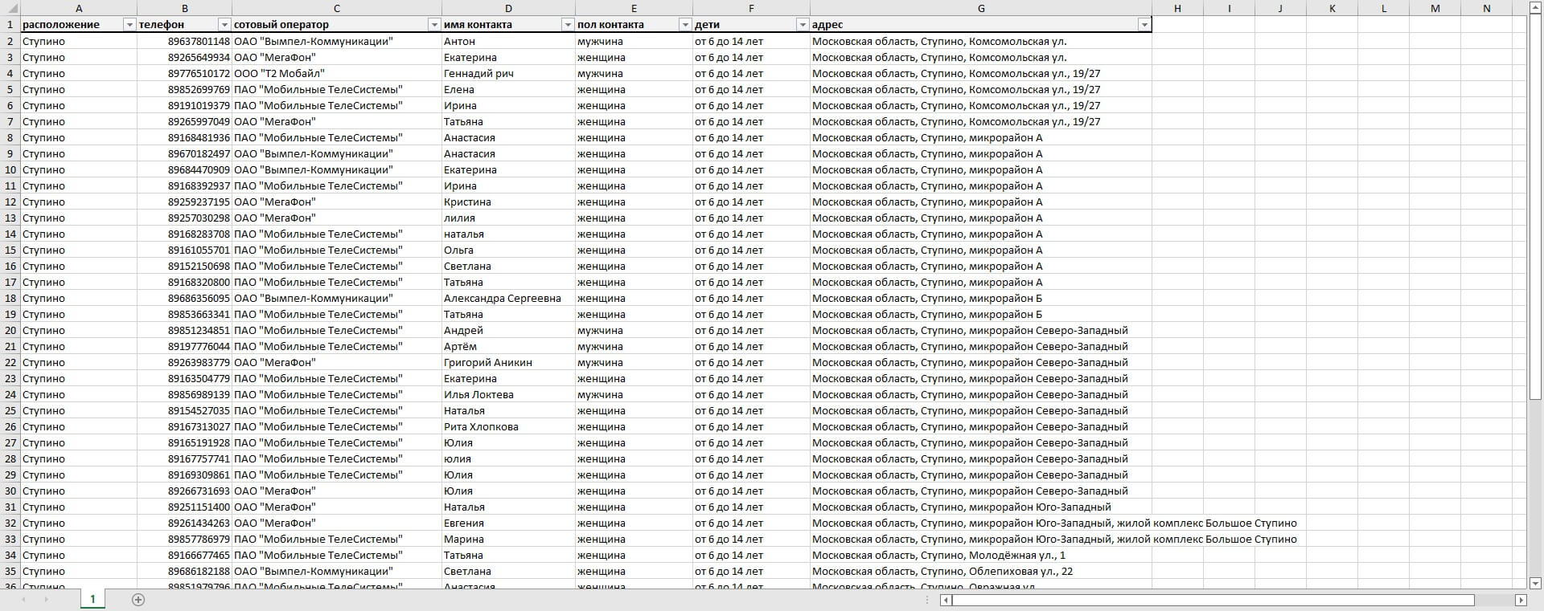This screenshot has height=611, width=1544.
Task: Select name cell 'Евгения'
Action: [x=508, y=523]
